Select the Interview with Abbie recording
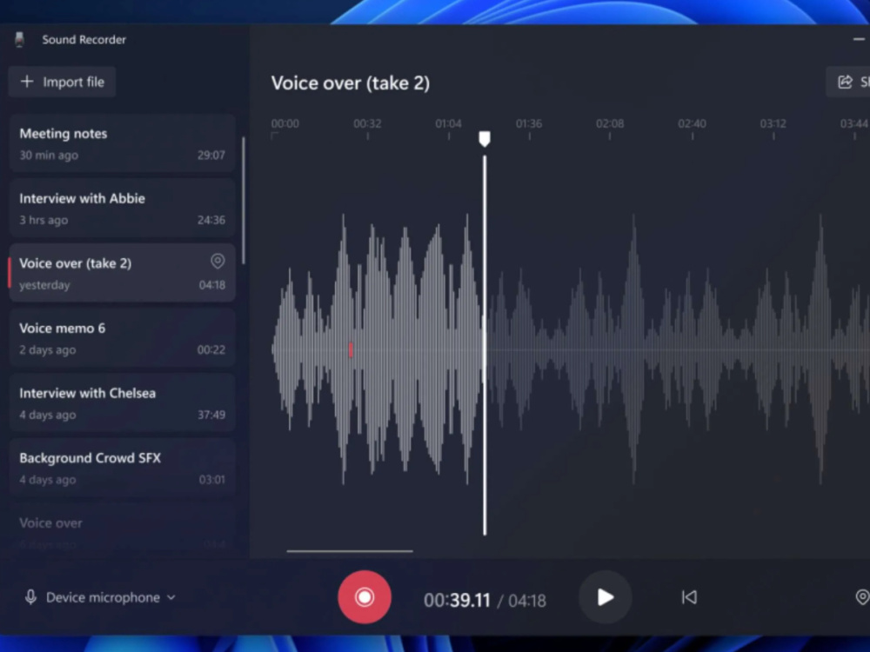 (x=122, y=209)
